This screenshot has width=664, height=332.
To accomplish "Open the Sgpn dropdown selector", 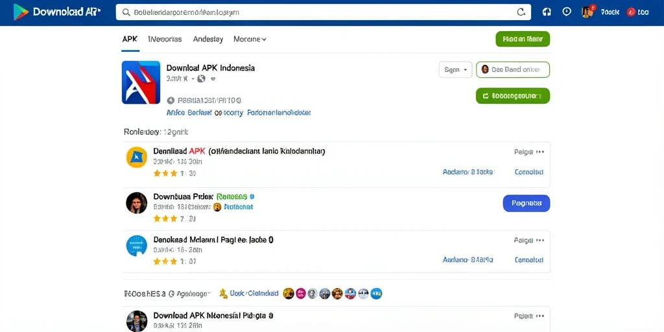I will (x=455, y=70).
